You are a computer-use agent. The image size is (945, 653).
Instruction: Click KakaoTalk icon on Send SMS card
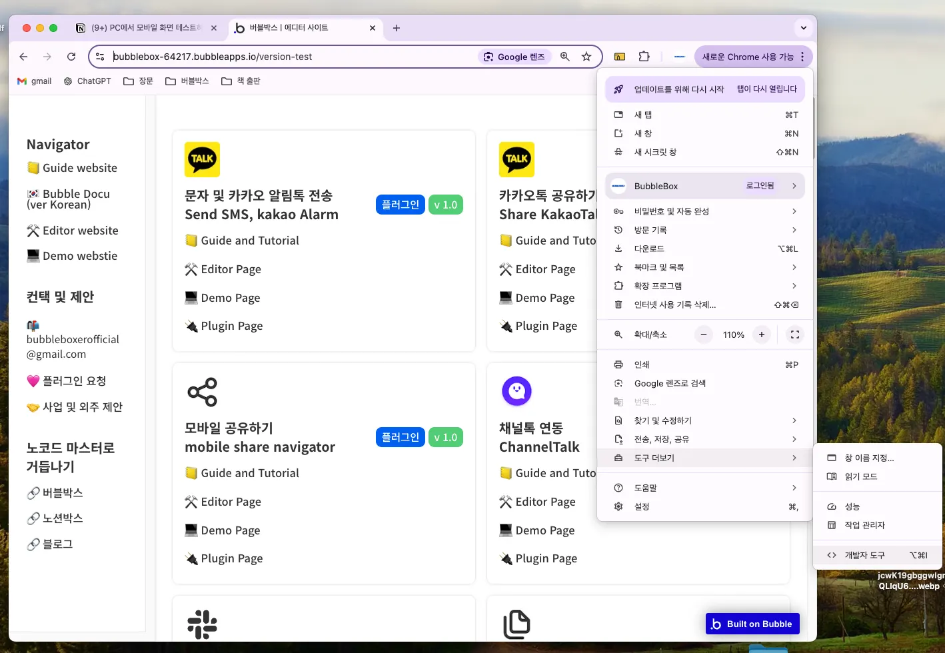coord(202,159)
